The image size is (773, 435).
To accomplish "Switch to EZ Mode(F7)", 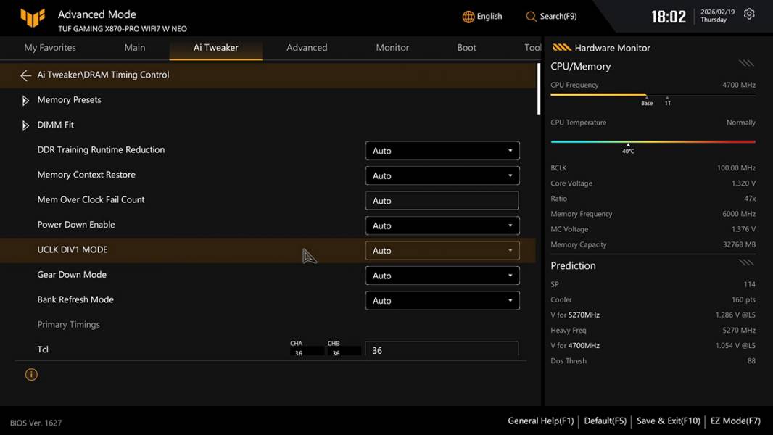I will pos(735,420).
